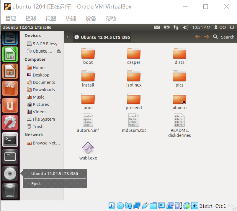Go to Pictures in sidebar
This screenshot has height=211, width=237.
coord(38,104)
